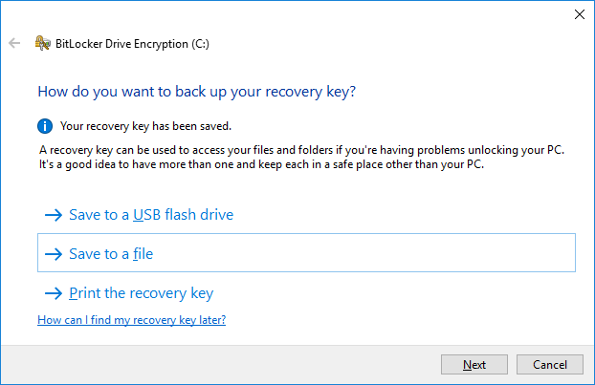Click the BitLocker Drive Encryption (C:) title text

click(132, 44)
